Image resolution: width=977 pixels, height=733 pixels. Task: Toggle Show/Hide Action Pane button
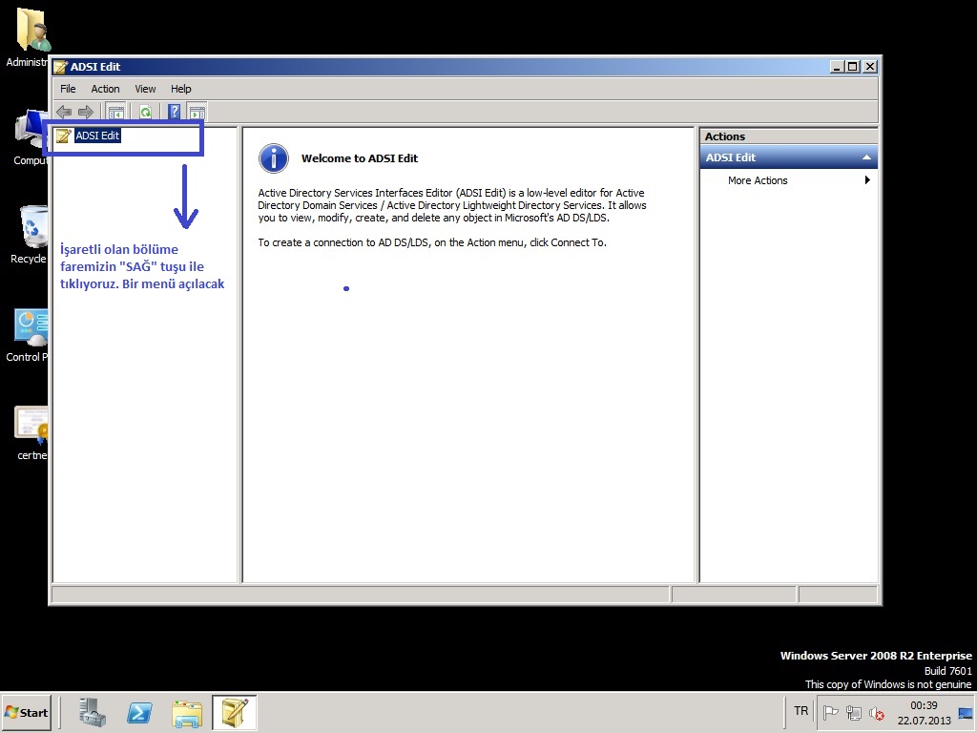coord(197,113)
